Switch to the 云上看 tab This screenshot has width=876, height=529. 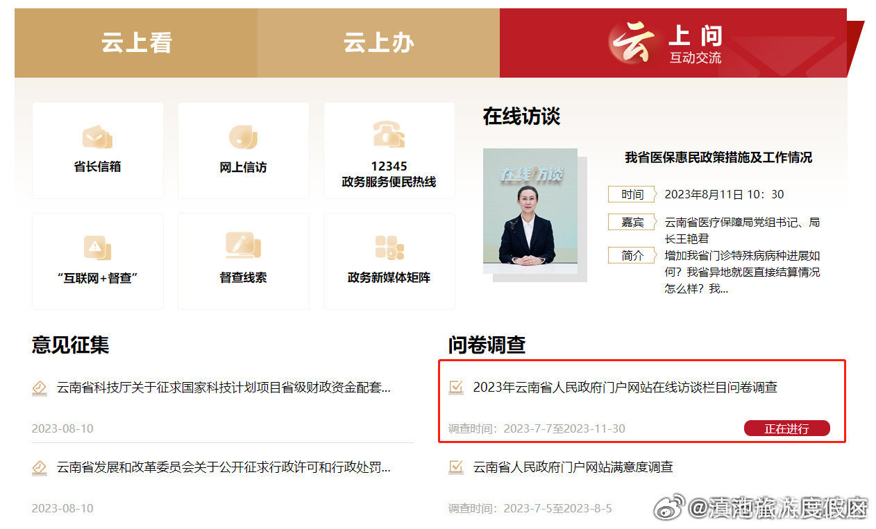tap(136, 43)
